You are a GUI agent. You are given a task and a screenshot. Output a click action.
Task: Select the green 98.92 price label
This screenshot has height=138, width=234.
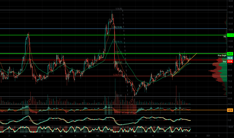pyautogui.click(x=230, y=54)
